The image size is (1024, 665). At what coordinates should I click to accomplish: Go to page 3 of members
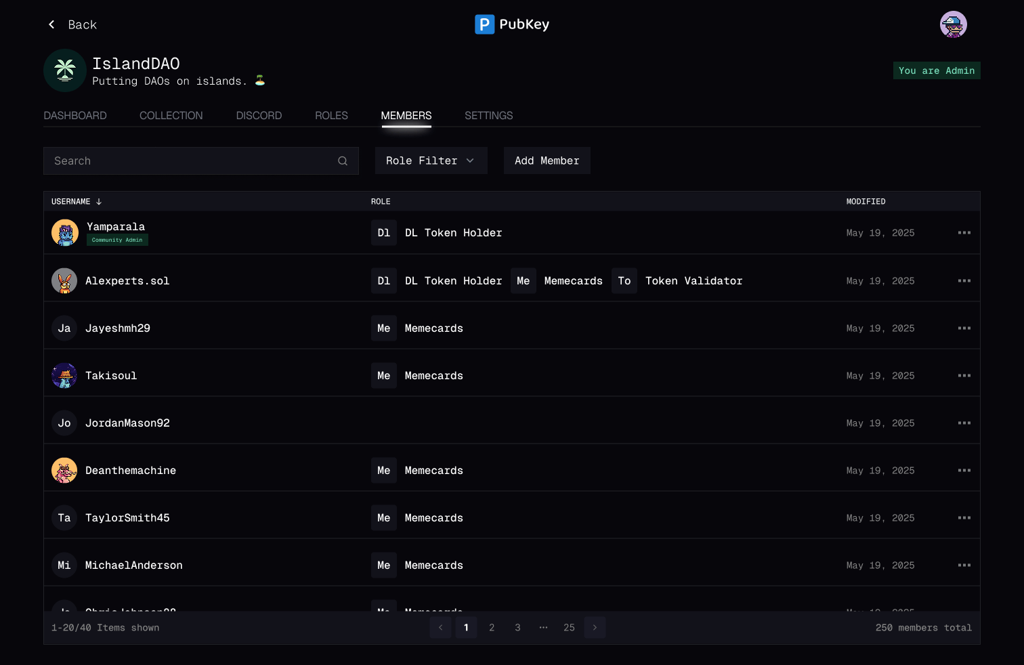point(517,628)
